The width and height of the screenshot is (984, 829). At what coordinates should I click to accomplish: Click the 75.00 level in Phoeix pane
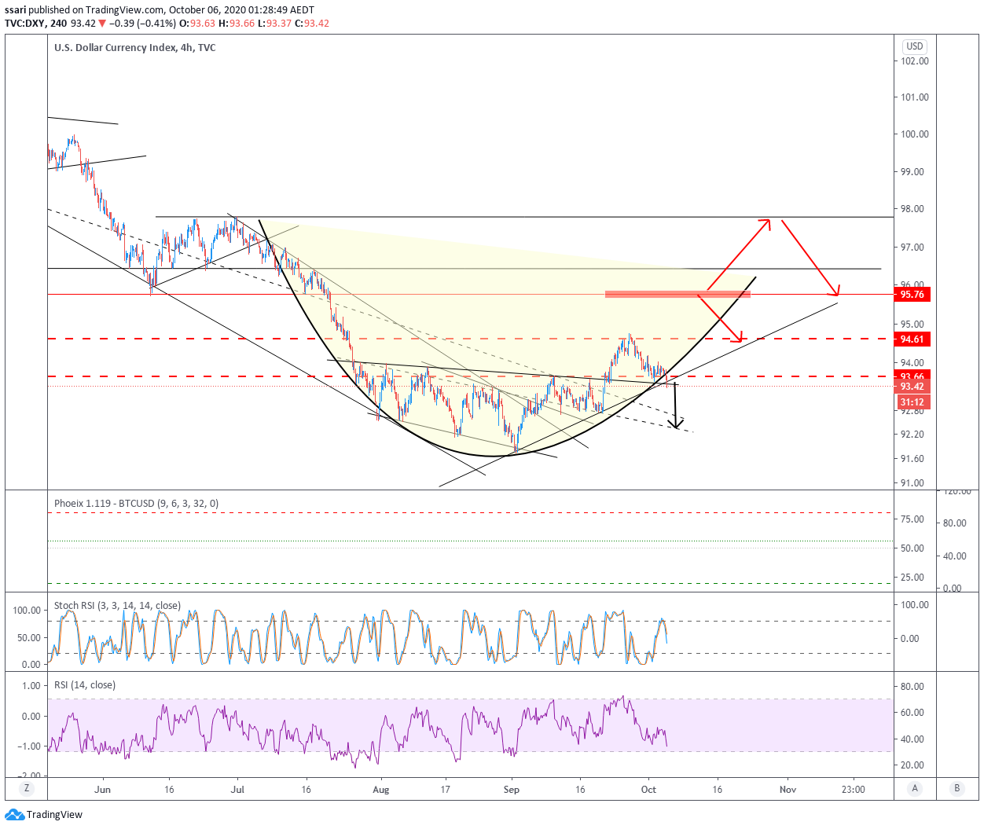tap(912, 519)
